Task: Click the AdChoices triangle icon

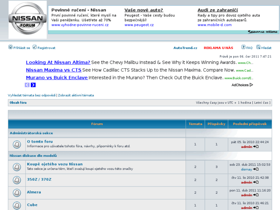Action: [x=251, y=85]
